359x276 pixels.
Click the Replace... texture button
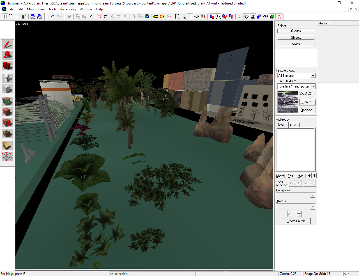coord(307,110)
